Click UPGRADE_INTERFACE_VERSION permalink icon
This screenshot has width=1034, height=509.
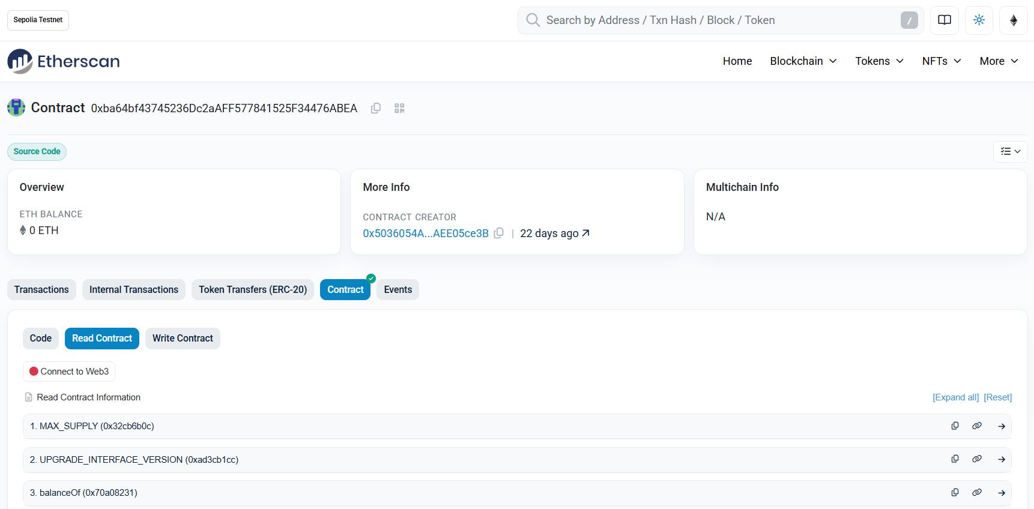(977, 459)
